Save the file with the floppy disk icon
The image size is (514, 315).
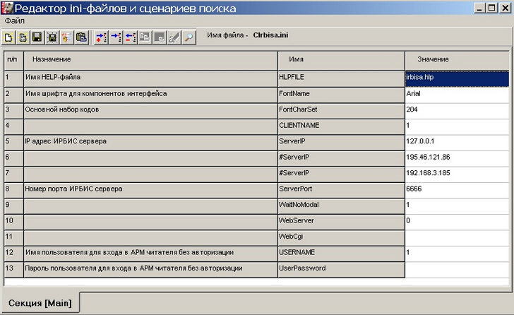click(36, 37)
